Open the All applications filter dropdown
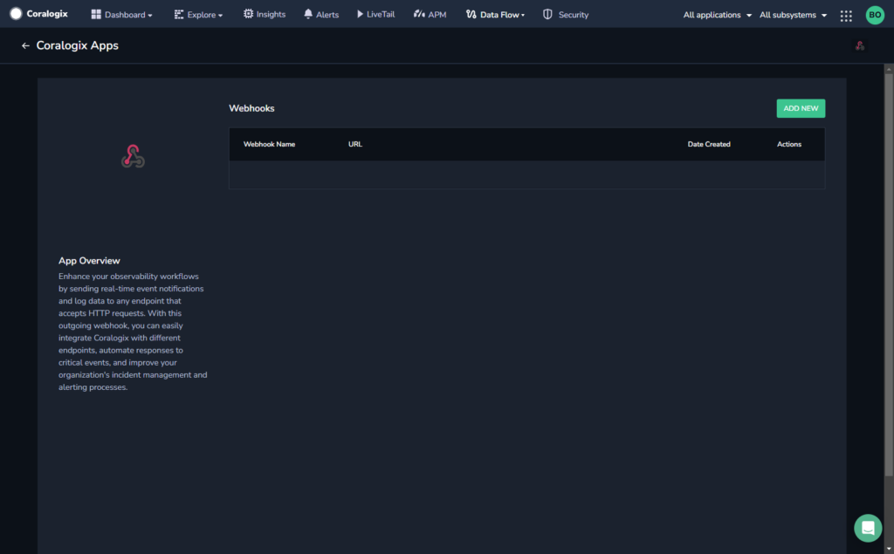The width and height of the screenshot is (894, 554). pyautogui.click(x=718, y=15)
